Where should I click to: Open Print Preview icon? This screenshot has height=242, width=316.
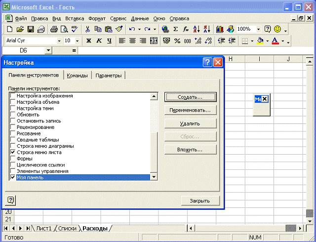point(64,30)
